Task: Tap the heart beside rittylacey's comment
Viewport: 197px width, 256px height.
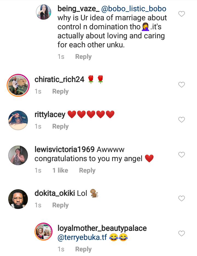Action: [x=182, y=120]
